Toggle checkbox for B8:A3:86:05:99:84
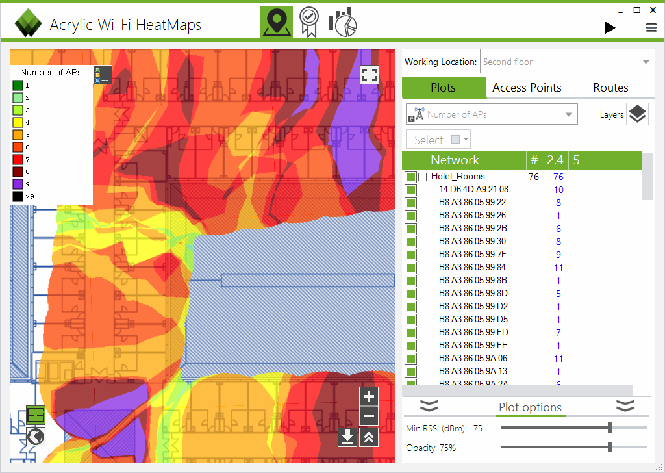This screenshot has height=473, width=665. [410, 268]
